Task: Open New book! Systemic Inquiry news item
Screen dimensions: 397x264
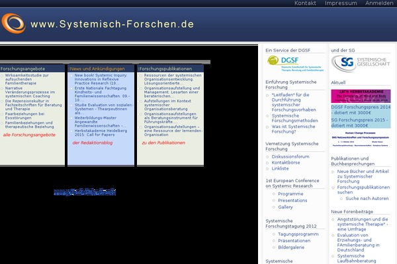Action: [101, 79]
